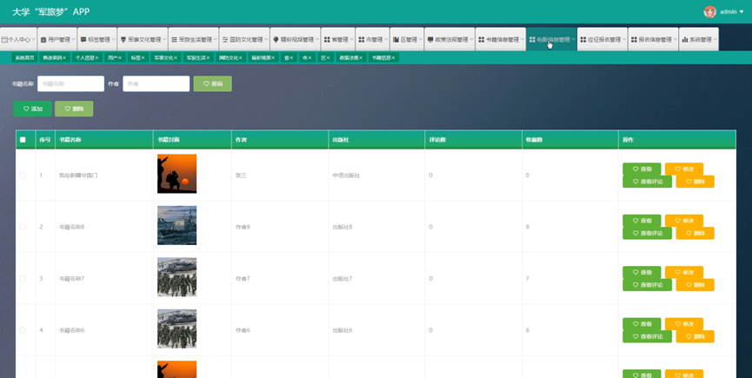Open the warship cover in row 2

(177, 225)
